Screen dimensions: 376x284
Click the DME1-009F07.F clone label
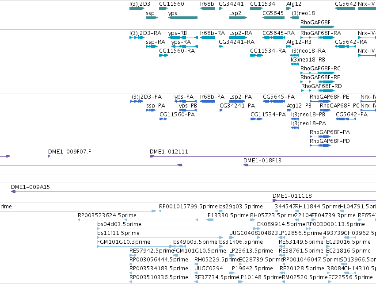[x=69, y=152]
